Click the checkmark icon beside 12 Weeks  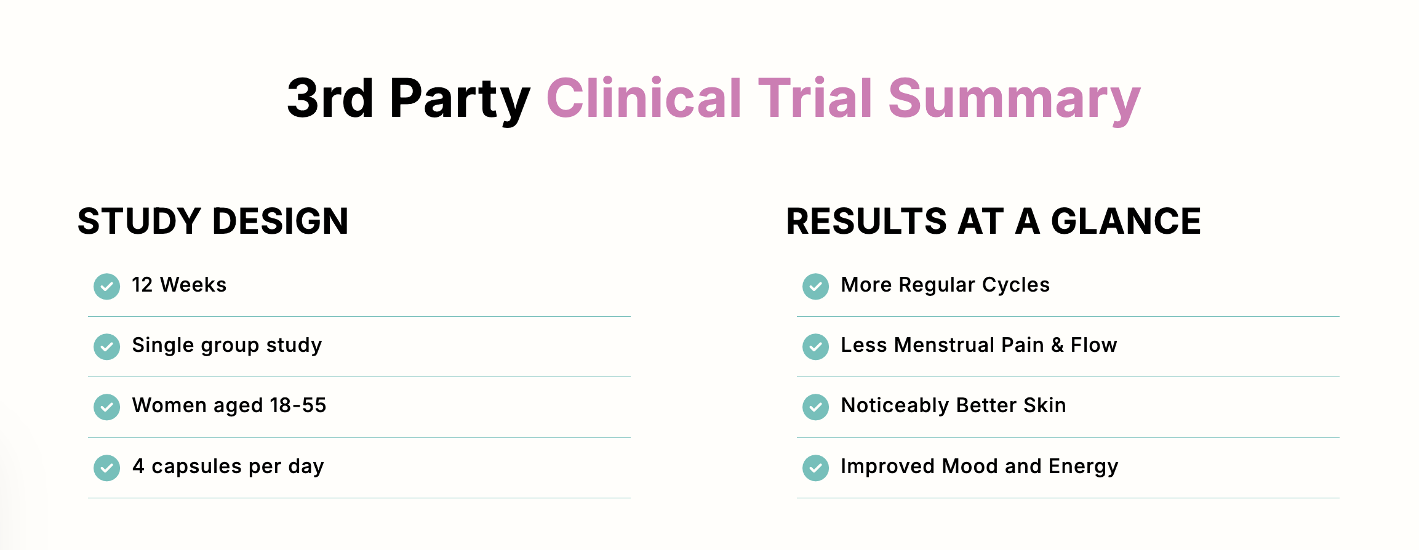point(107,286)
